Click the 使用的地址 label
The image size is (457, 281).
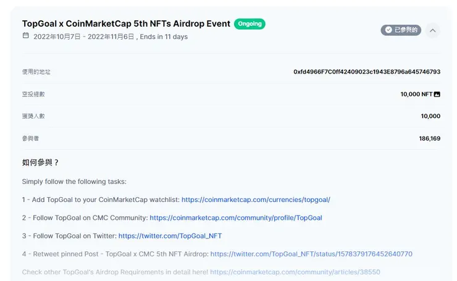[36, 72]
